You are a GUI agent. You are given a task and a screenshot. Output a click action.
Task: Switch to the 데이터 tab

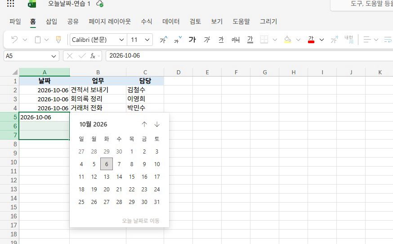click(x=171, y=21)
